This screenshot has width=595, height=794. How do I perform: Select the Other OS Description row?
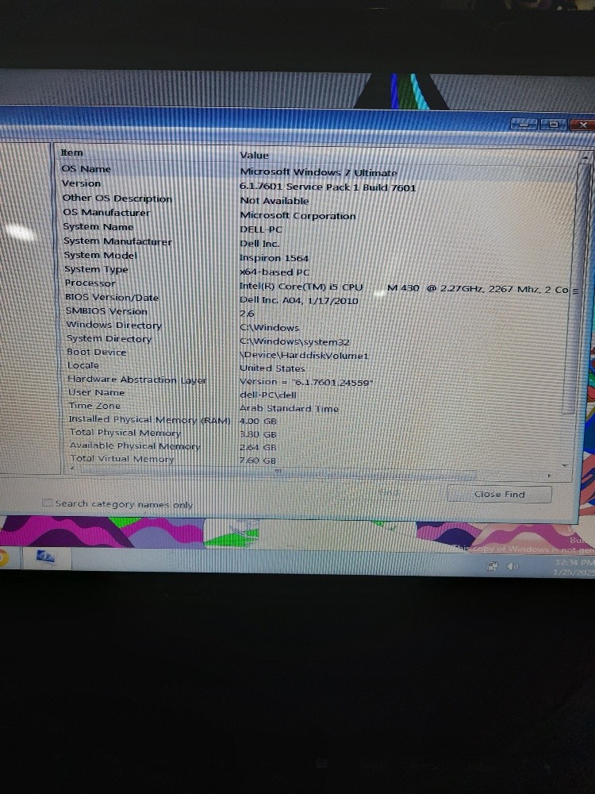point(318,199)
